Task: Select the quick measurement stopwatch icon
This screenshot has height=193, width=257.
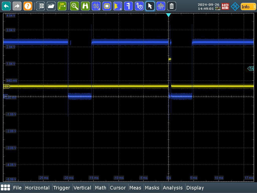Action: [139, 6]
